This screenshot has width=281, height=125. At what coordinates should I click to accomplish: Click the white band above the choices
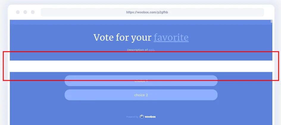coord(141,66)
